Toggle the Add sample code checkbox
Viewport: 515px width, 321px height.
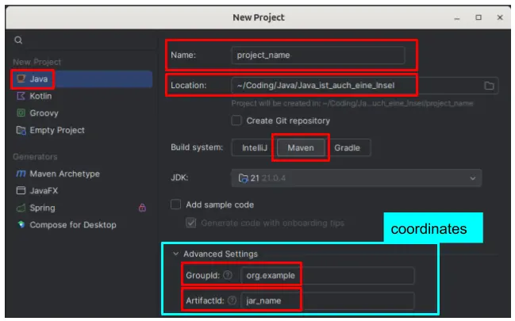coord(176,204)
